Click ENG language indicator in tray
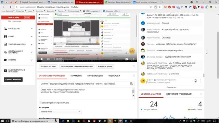 203,121
